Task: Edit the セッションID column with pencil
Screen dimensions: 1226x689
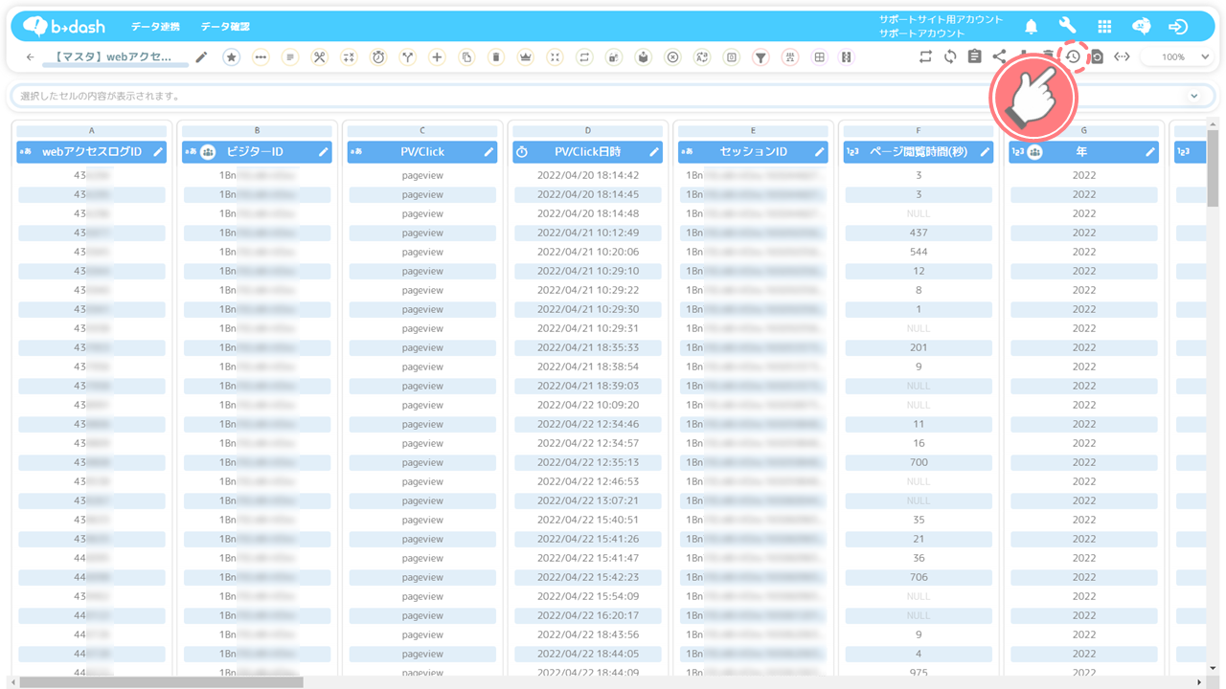Action: pos(820,152)
